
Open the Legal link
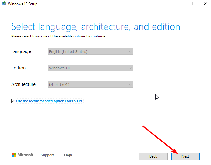click(x=68, y=155)
